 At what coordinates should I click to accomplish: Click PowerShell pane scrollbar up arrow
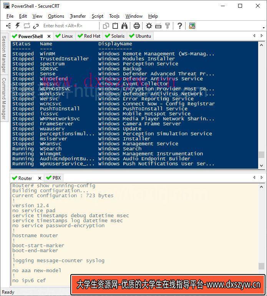261,45
